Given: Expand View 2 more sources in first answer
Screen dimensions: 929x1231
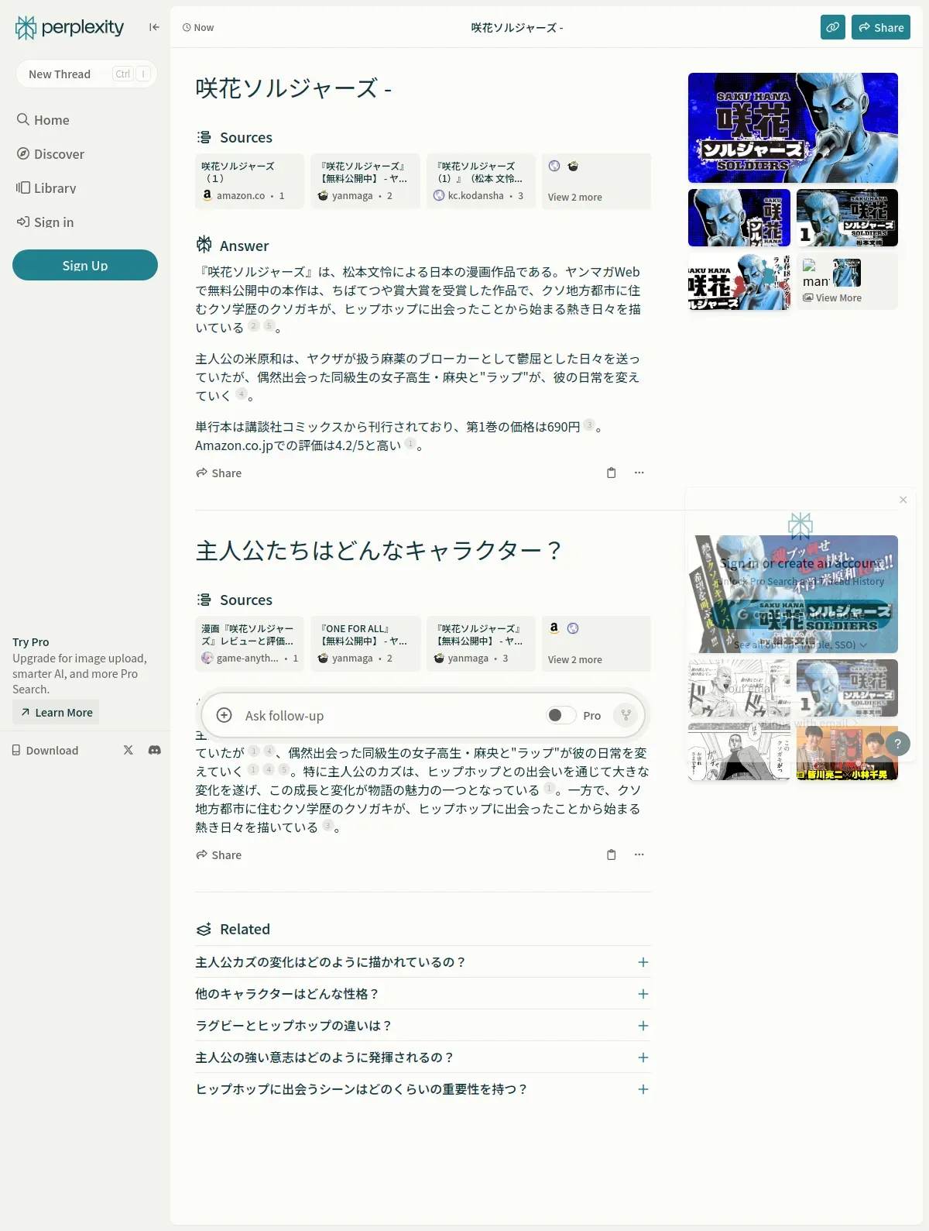Looking at the screenshot, I should pos(596,181).
